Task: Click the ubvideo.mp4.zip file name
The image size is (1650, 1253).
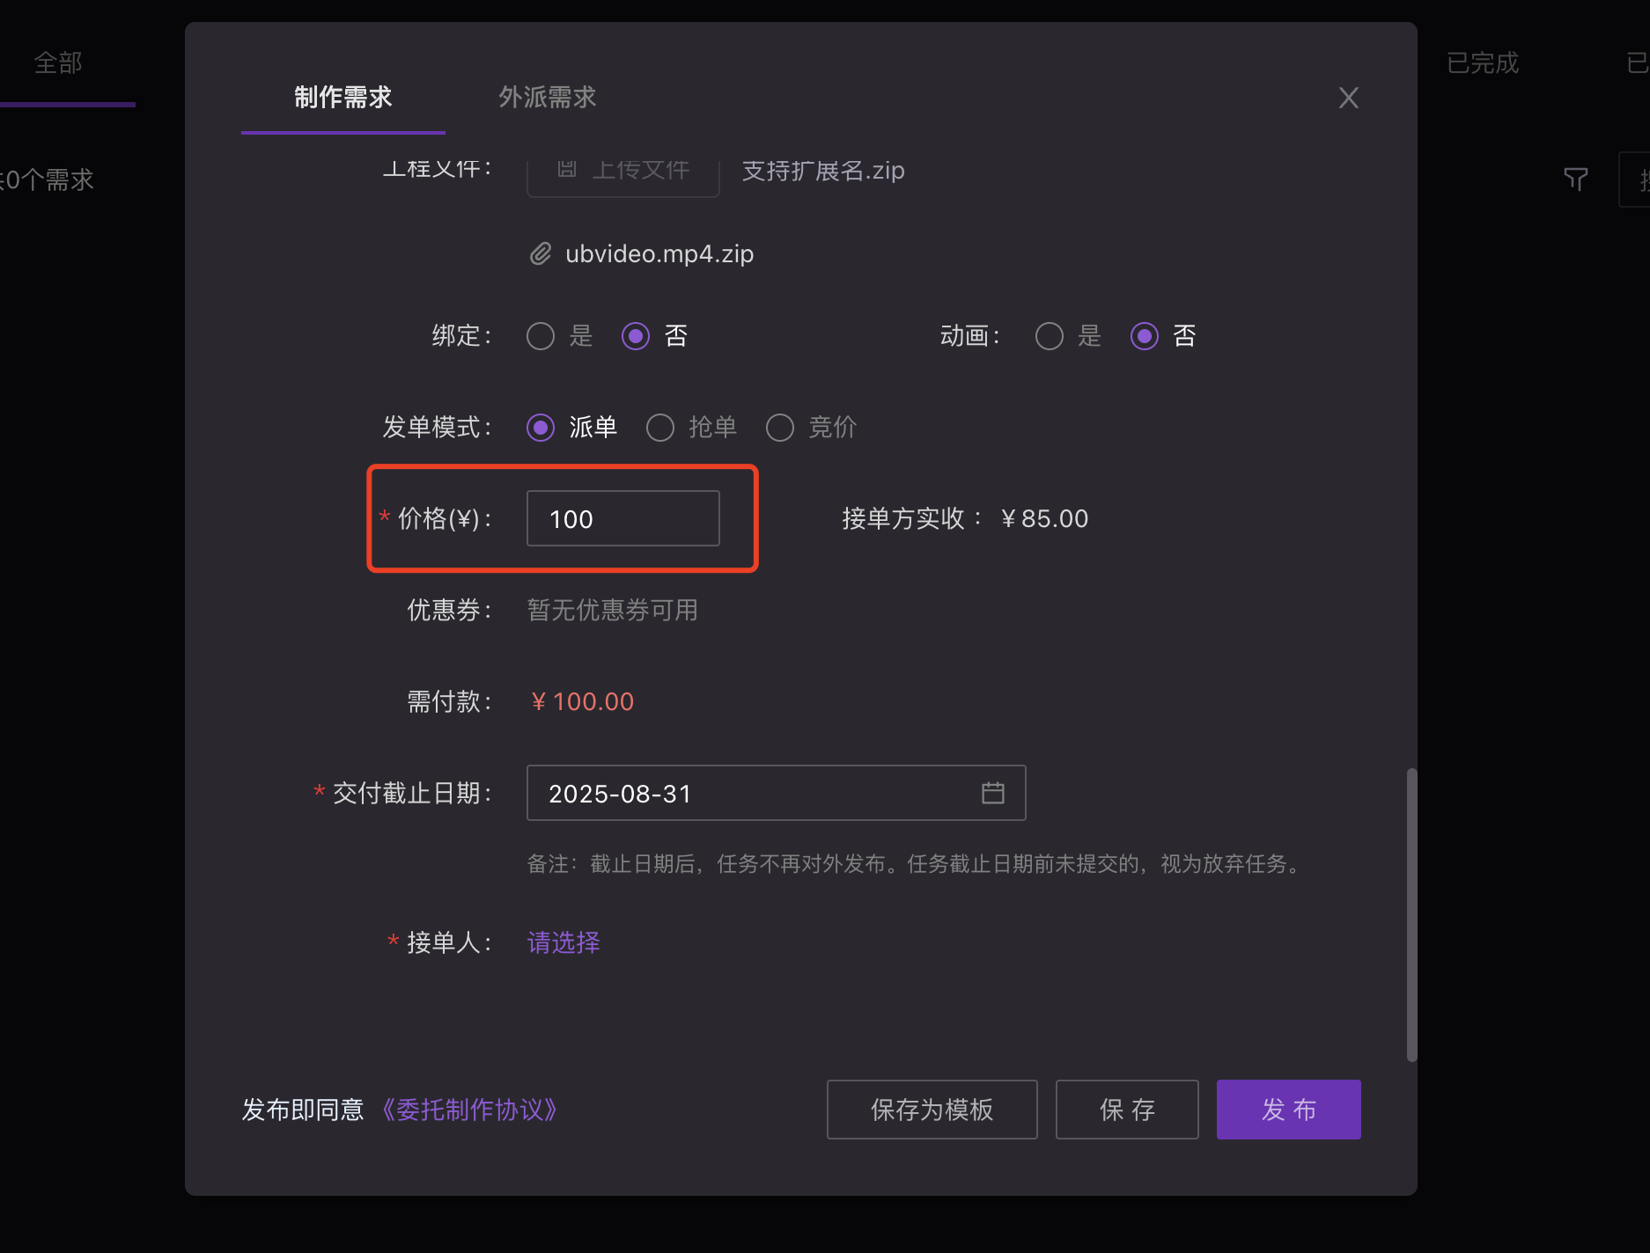Action: coord(659,254)
